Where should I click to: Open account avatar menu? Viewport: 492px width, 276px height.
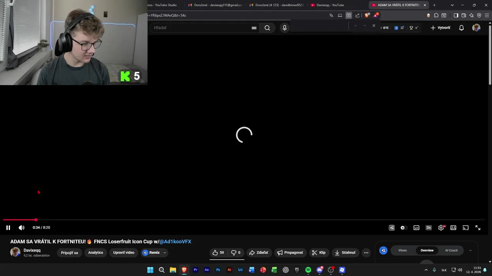click(476, 28)
